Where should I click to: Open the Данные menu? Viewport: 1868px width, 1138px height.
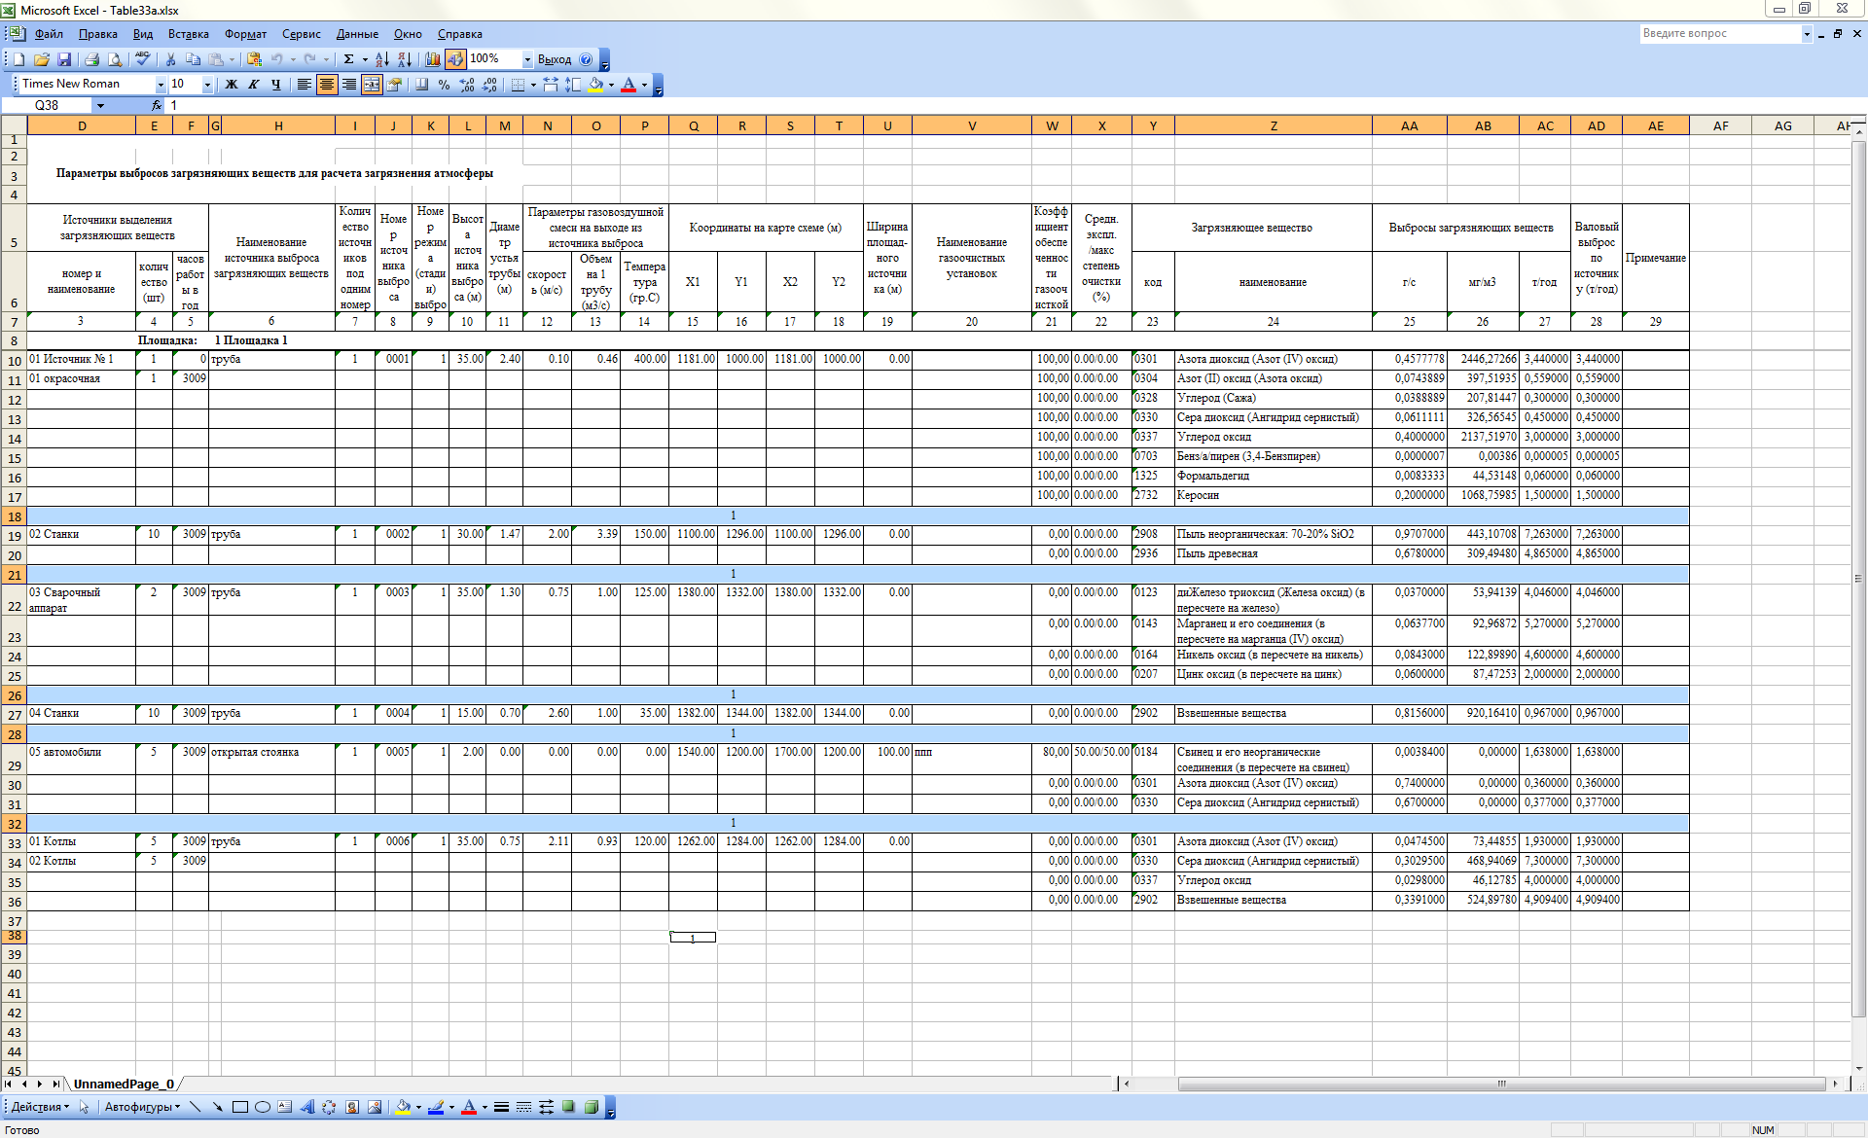pos(357,34)
